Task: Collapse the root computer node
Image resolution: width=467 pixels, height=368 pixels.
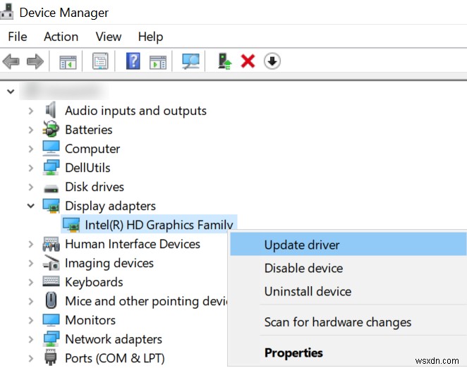Action: (x=11, y=92)
